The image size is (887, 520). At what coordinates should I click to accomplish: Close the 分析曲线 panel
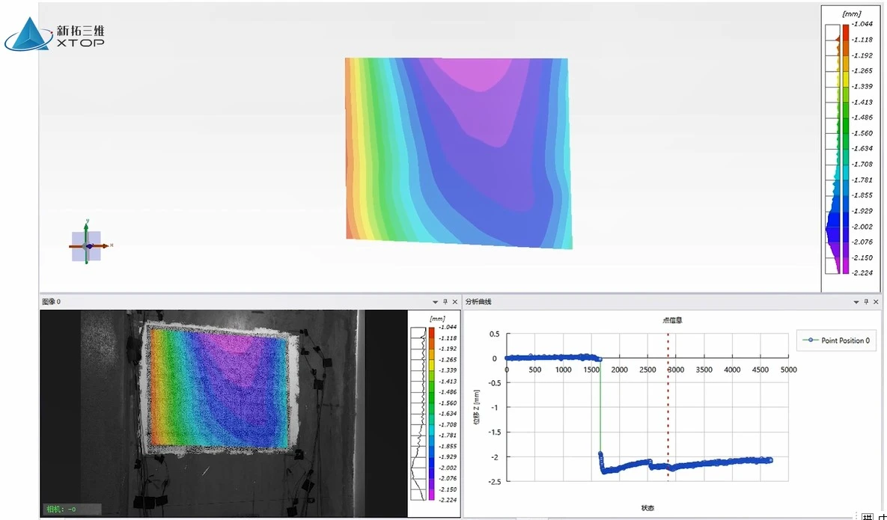pos(877,302)
